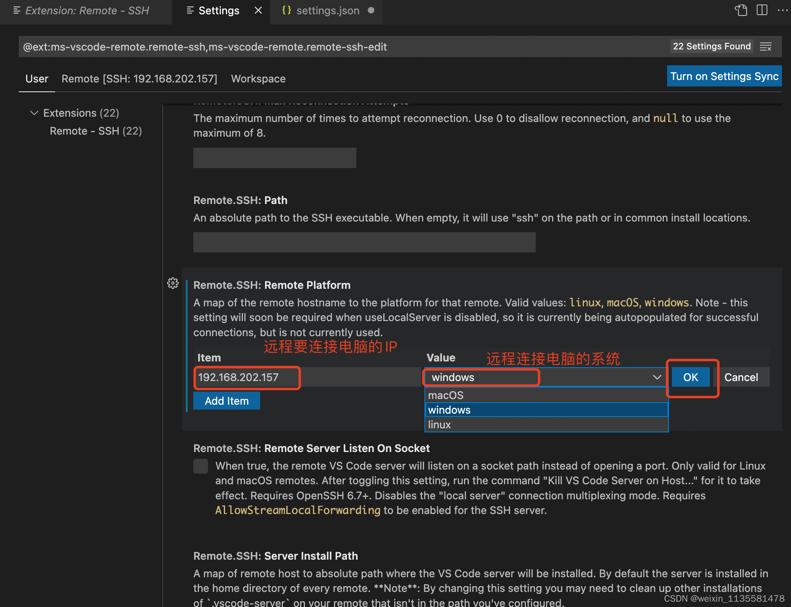This screenshot has width=791, height=607.
Task: Click Turn on Settings Sync button
Action: pos(724,76)
